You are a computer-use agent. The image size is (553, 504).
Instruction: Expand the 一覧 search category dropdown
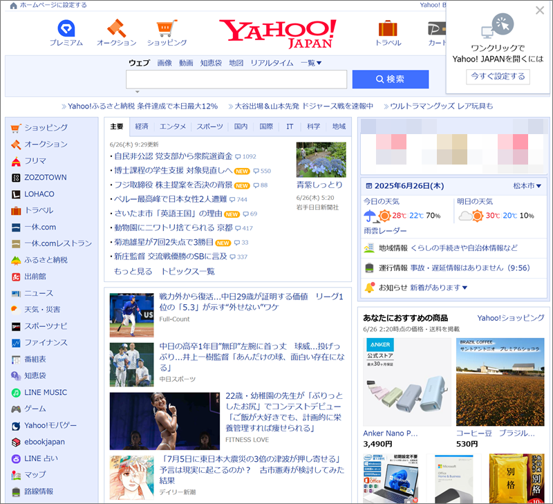[x=310, y=63]
